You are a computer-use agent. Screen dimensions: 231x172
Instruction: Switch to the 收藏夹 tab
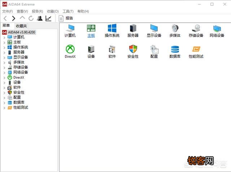click(x=21, y=26)
